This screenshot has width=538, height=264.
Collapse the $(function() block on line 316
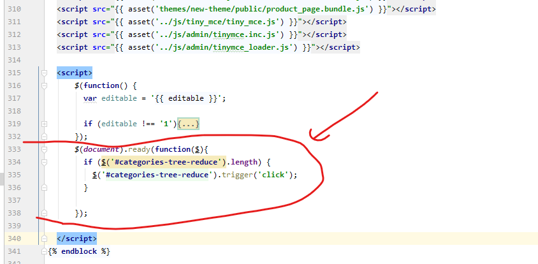pyautogui.click(x=44, y=85)
